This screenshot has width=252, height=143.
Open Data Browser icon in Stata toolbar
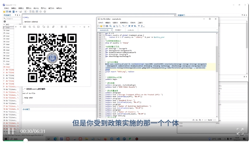[x=33, y=12]
